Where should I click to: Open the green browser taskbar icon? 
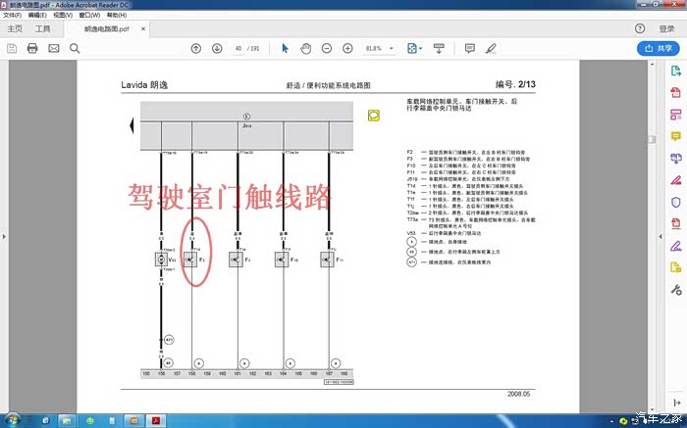click(x=90, y=420)
